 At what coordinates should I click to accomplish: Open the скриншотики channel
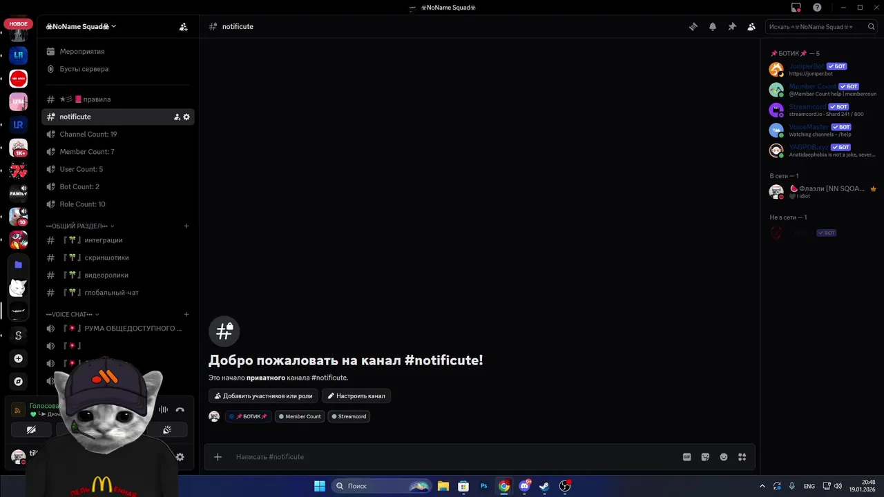click(x=117, y=257)
